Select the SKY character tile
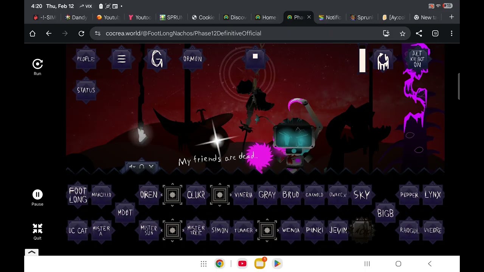Image resolution: width=484 pixels, height=272 pixels. [361, 195]
